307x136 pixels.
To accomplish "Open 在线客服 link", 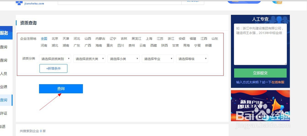I will pyautogui.click(x=278, y=82).
